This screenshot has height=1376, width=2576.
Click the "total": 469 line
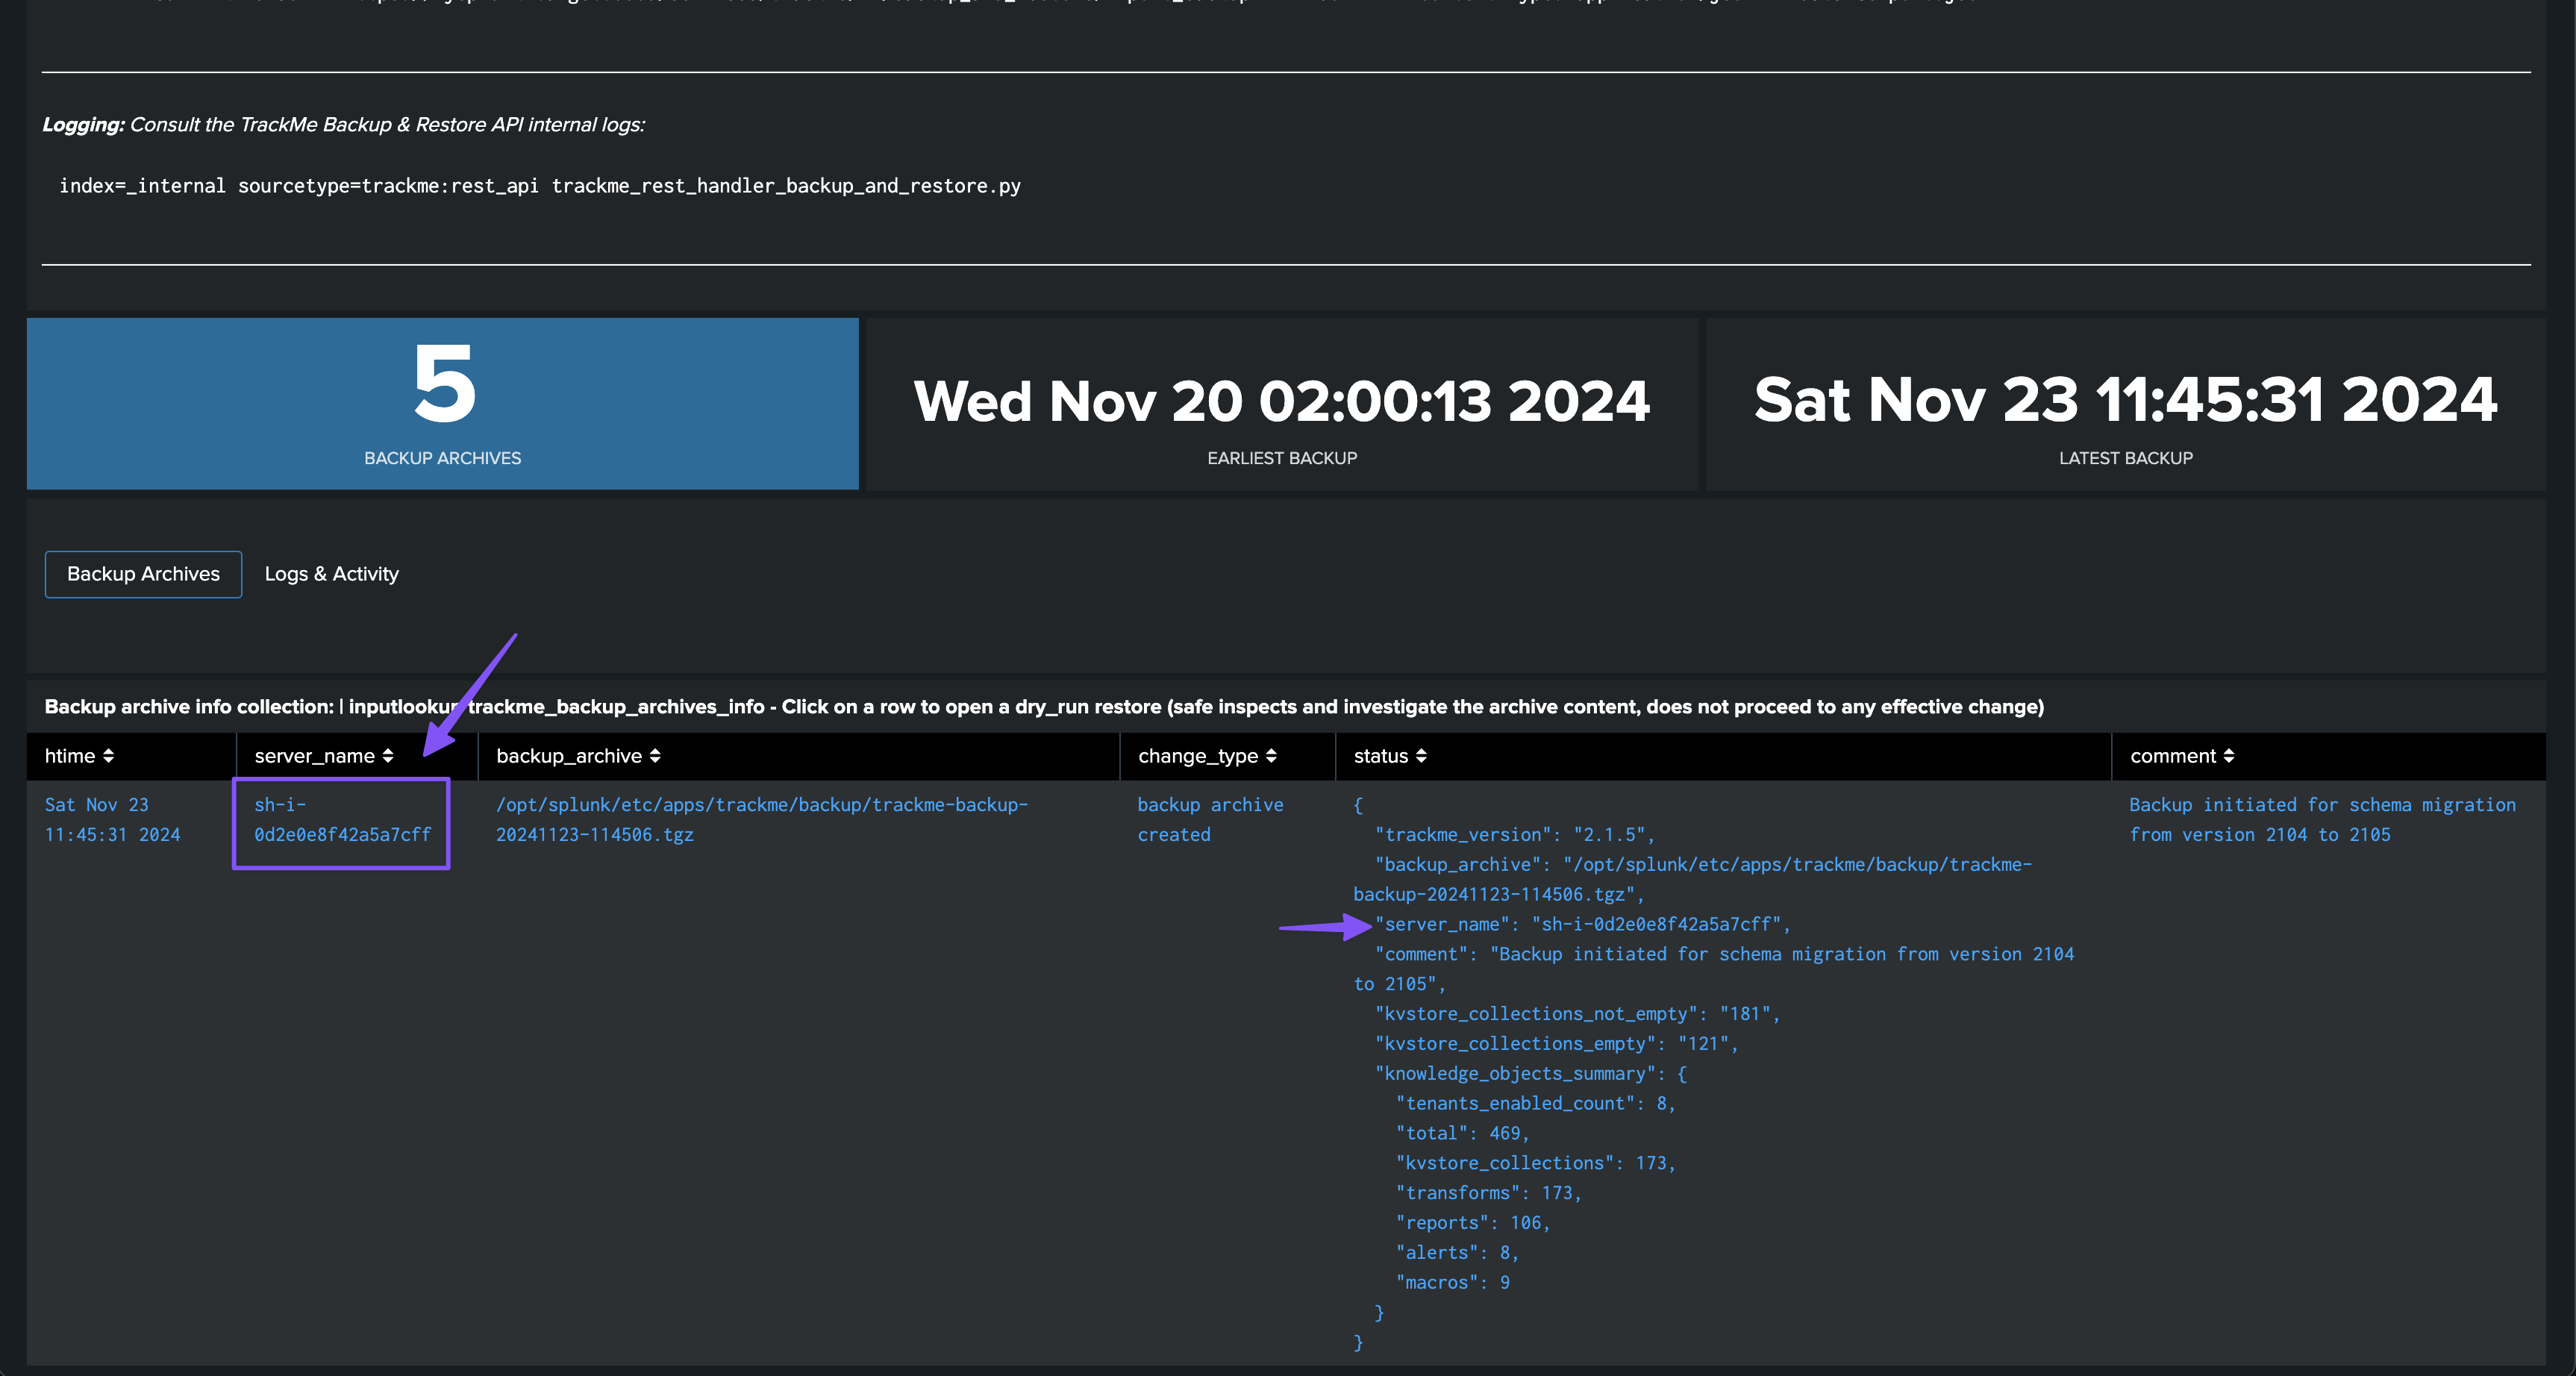coord(1462,1133)
